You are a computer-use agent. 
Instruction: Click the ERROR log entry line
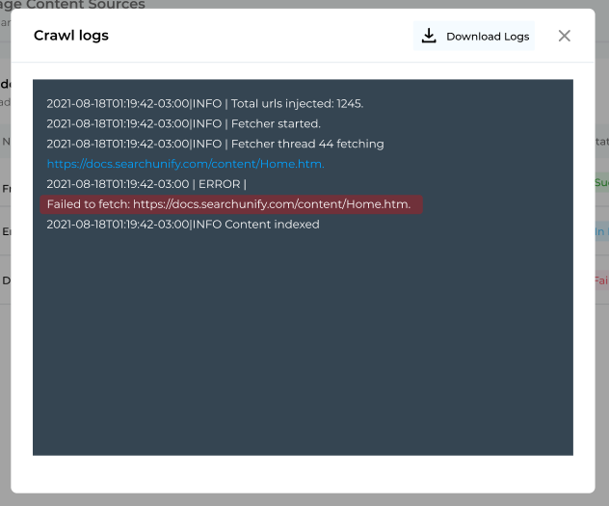(x=146, y=184)
